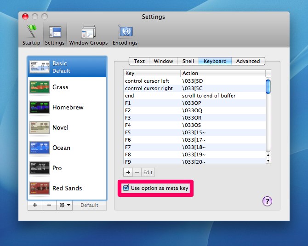Click the Edit key binding button
This screenshot has width=308, height=246.
click(148, 172)
